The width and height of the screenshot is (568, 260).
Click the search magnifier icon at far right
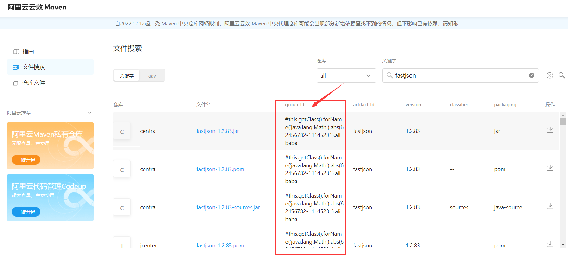[x=562, y=75]
